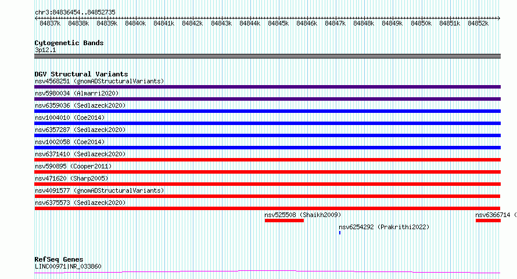Screen dimensions: 517x279
Task: Click the right arrow end of ruler
Action: [x=499, y=19]
